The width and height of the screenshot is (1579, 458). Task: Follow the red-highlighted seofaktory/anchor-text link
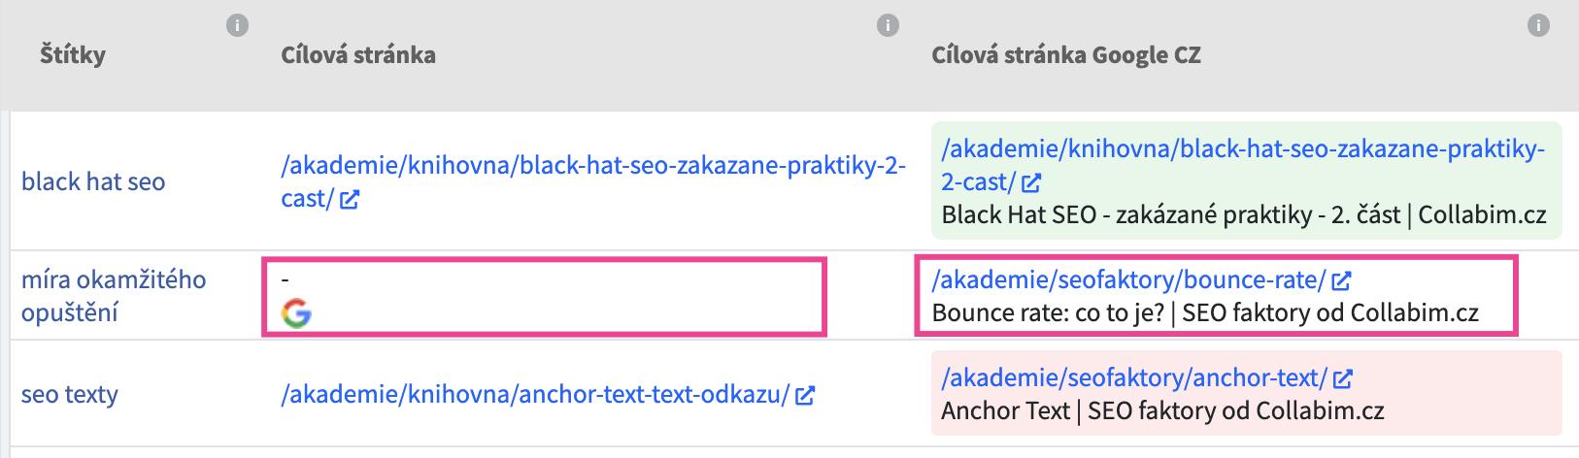pos(1134,377)
